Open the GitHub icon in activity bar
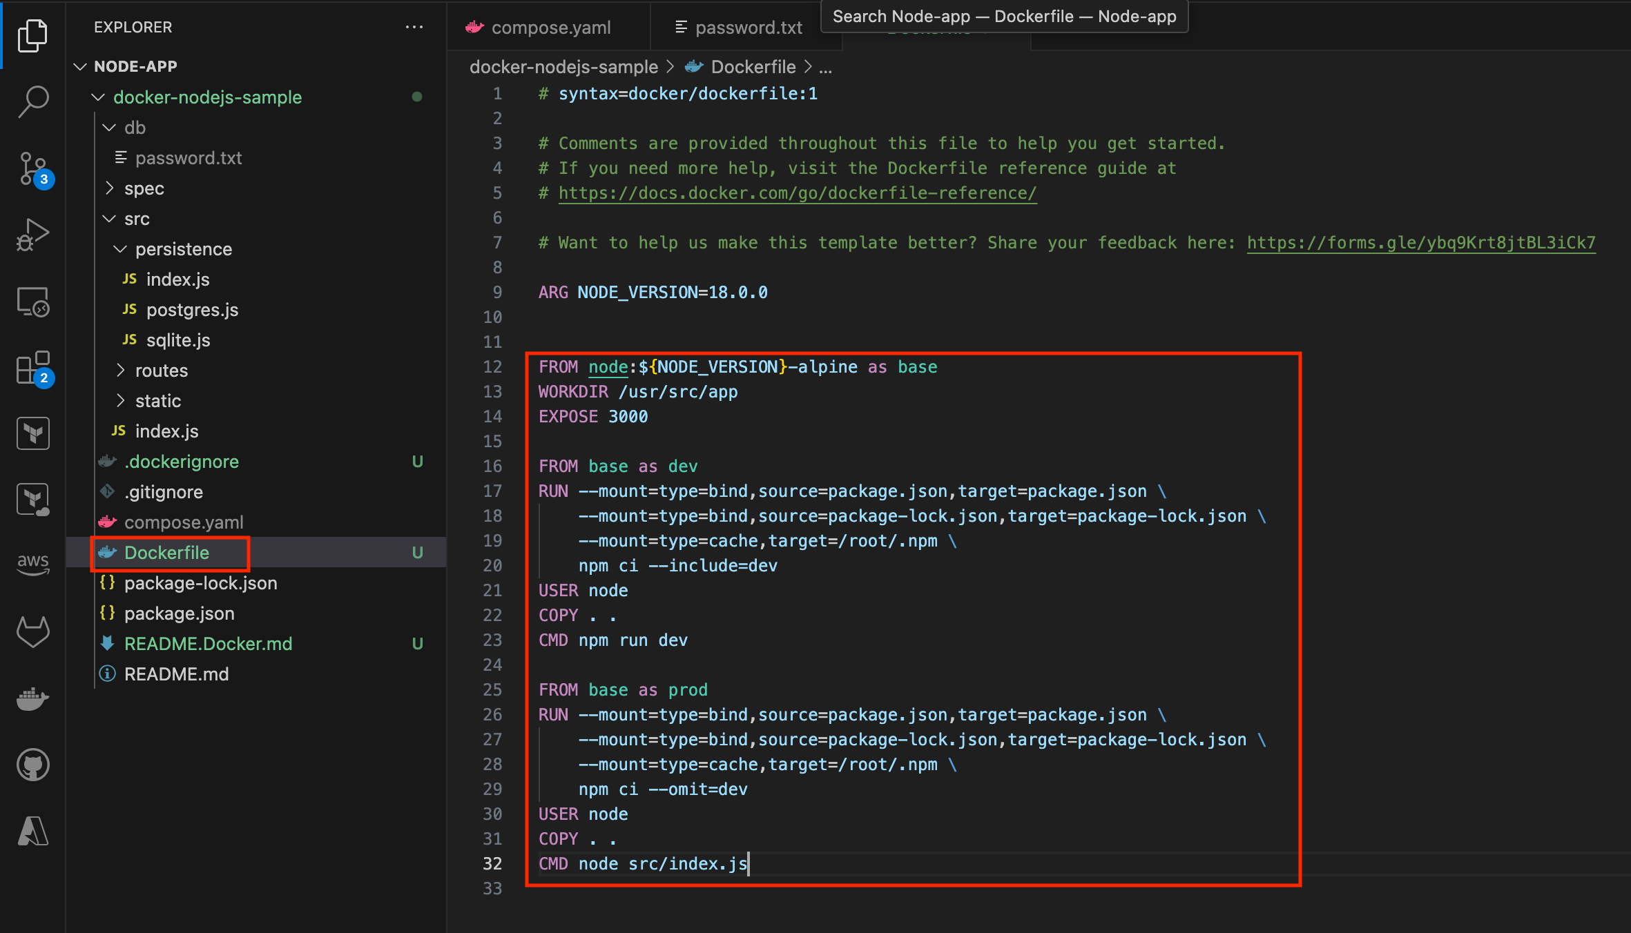 [x=32, y=765]
